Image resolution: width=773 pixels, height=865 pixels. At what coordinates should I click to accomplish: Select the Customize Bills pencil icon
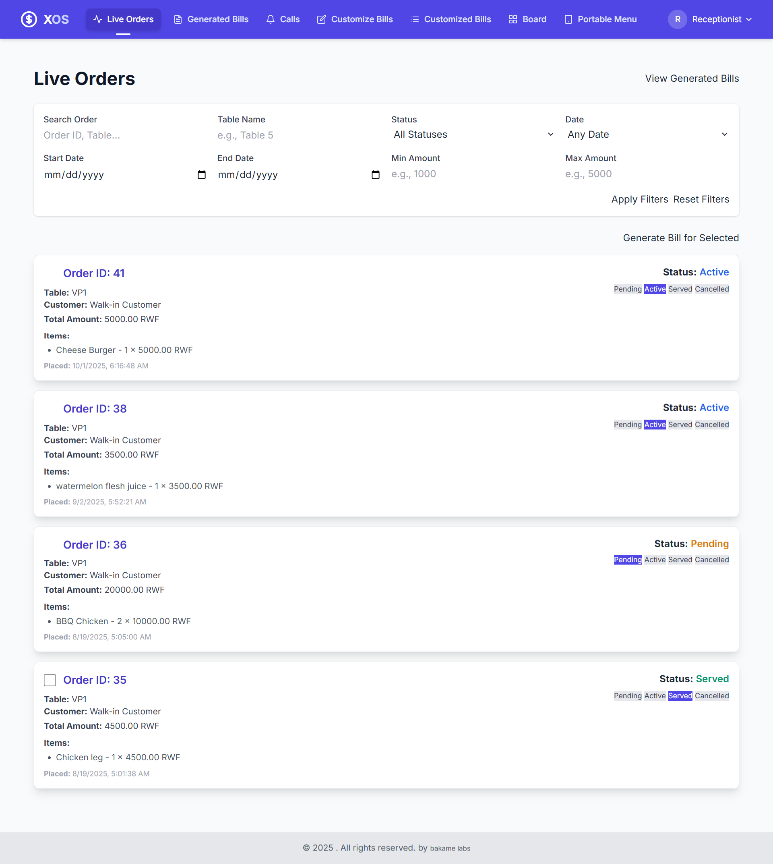[x=321, y=19]
